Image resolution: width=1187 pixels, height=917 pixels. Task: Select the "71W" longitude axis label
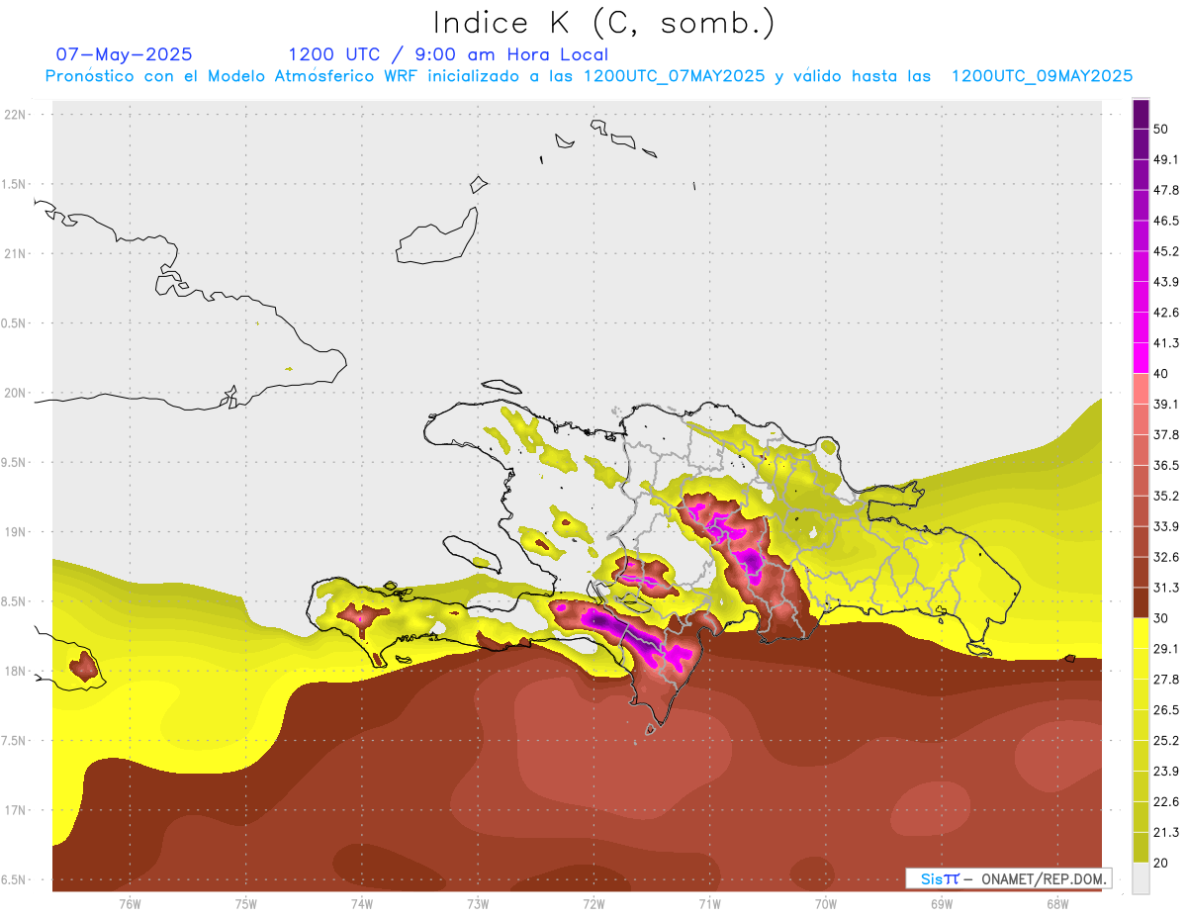pos(709,903)
